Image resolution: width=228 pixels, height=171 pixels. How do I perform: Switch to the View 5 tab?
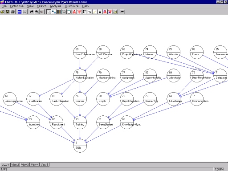(45, 165)
